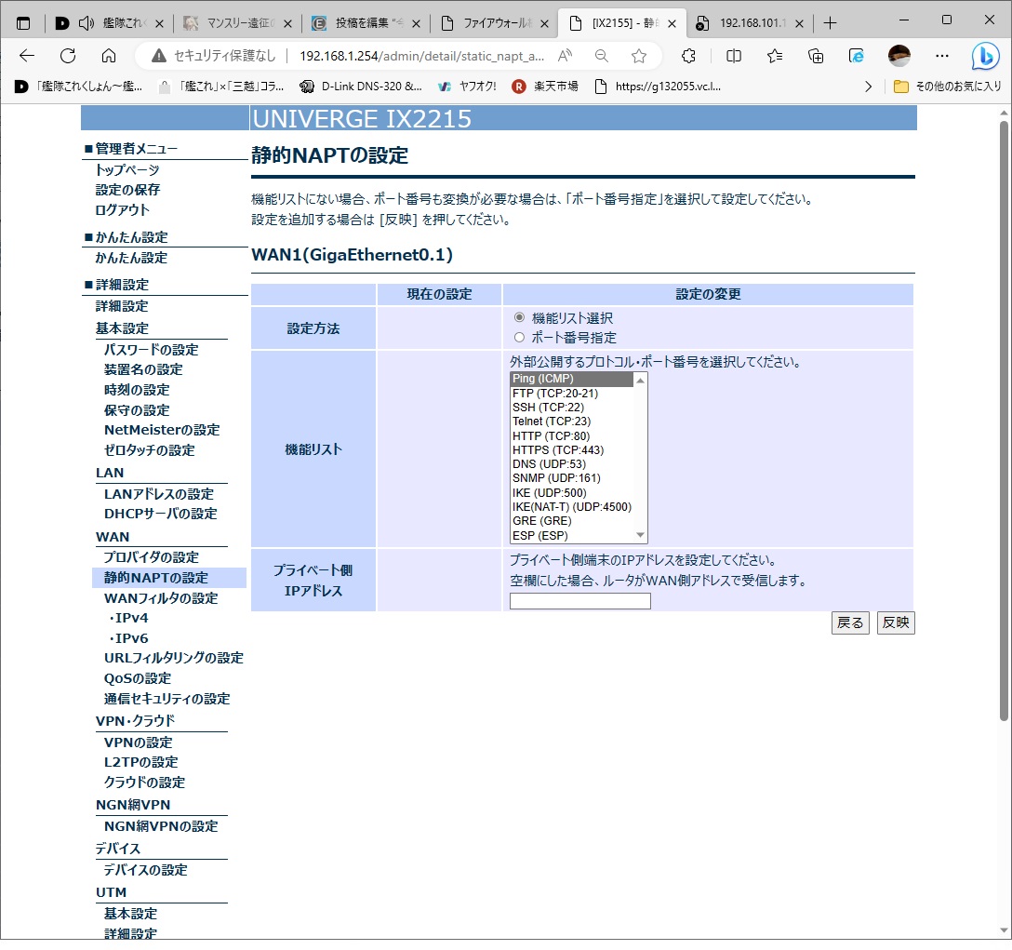Image resolution: width=1012 pixels, height=950 pixels.
Task: Select HTTPS (TCP:443) in function list
Action: [x=572, y=450]
